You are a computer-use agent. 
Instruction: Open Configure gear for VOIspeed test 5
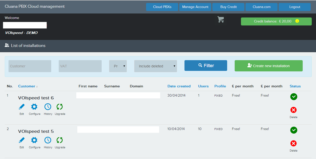tap(34, 140)
